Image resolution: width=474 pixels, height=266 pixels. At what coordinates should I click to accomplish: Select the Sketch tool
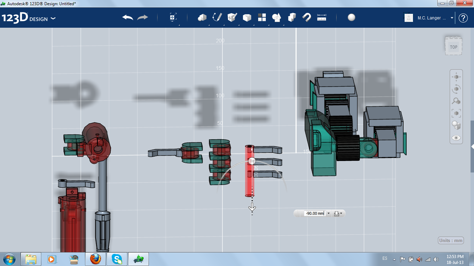click(217, 17)
